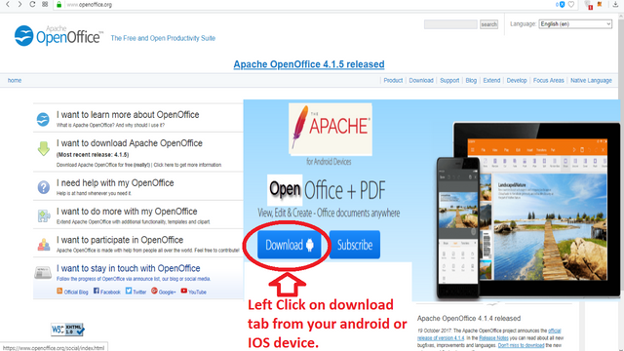The image size is (624, 351).
Task: Open the Extend menu item
Action: pyautogui.click(x=491, y=80)
